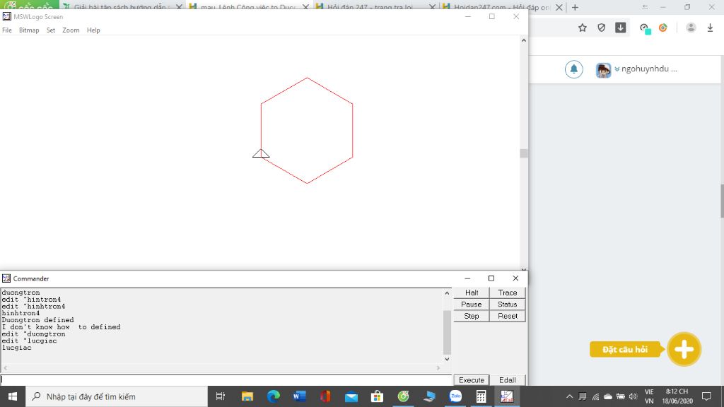Open Coc Coc browser from taskbar
724x407 pixels.
(403, 396)
